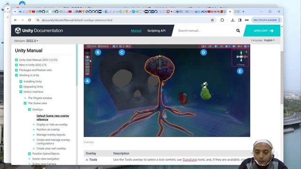The image size is (301, 169).
Task: Click the Unity cube logo
Action: coord(18,31)
